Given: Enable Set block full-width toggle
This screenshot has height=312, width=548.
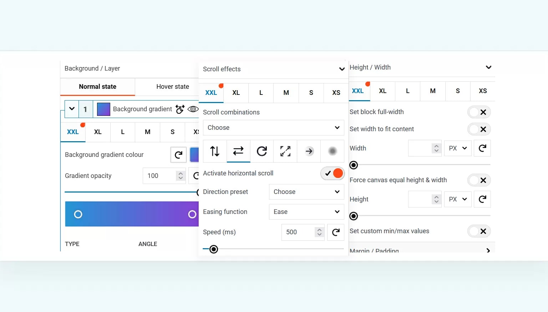Looking at the screenshot, I should pos(479,112).
